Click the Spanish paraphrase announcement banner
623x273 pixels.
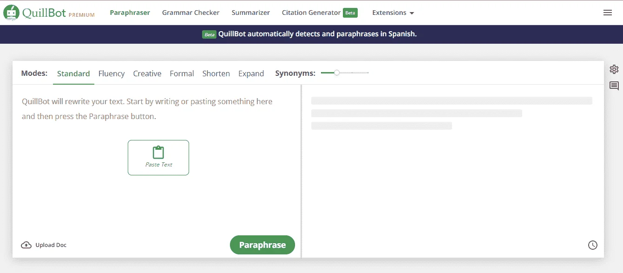pyautogui.click(x=311, y=34)
